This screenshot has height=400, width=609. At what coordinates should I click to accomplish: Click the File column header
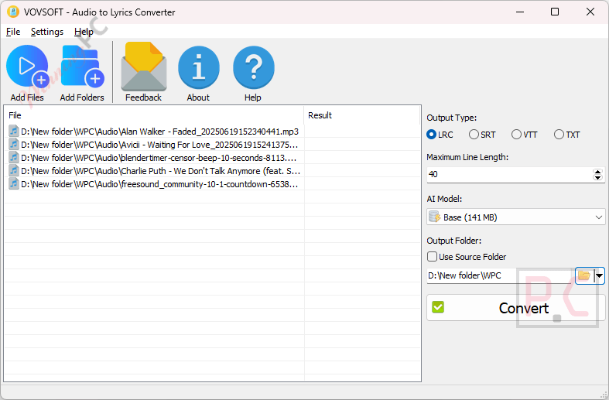point(154,115)
